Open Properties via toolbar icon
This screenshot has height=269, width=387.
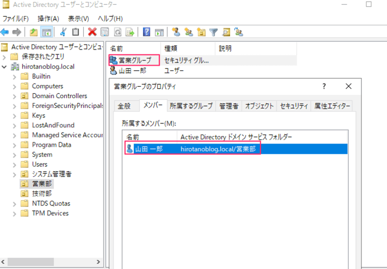[x=105, y=32]
